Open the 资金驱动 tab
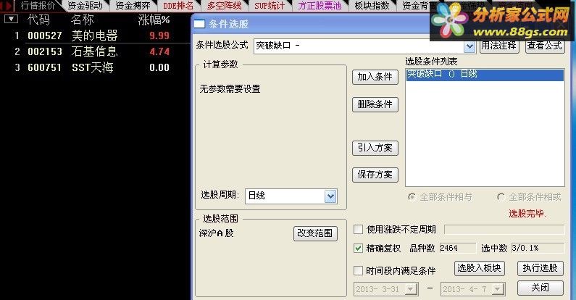 pyautogui.click(x=85, y=5)
